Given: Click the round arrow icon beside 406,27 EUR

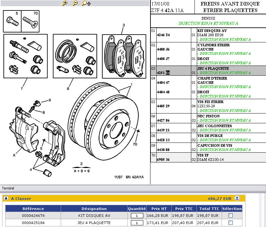Looking at the screenshot, I should [x=237, y=198].
